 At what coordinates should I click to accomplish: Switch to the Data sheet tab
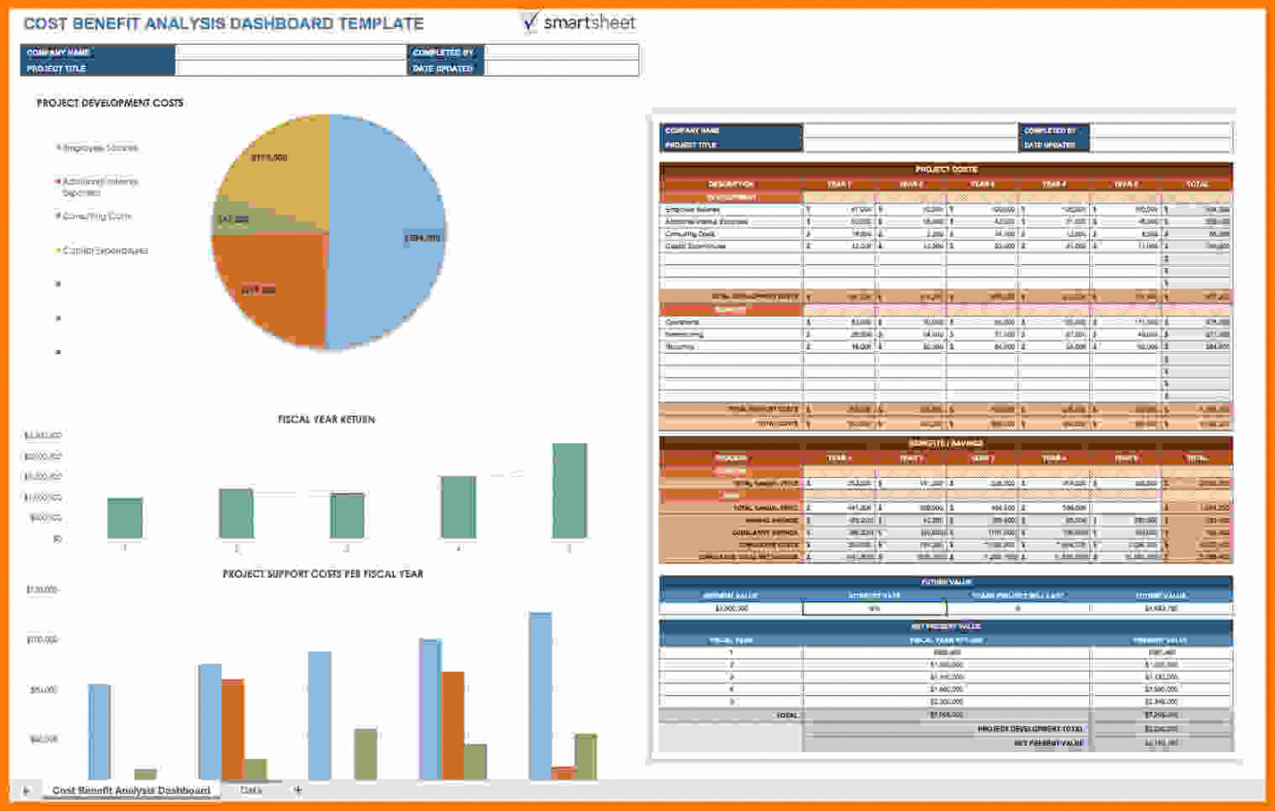click(250, 790)
